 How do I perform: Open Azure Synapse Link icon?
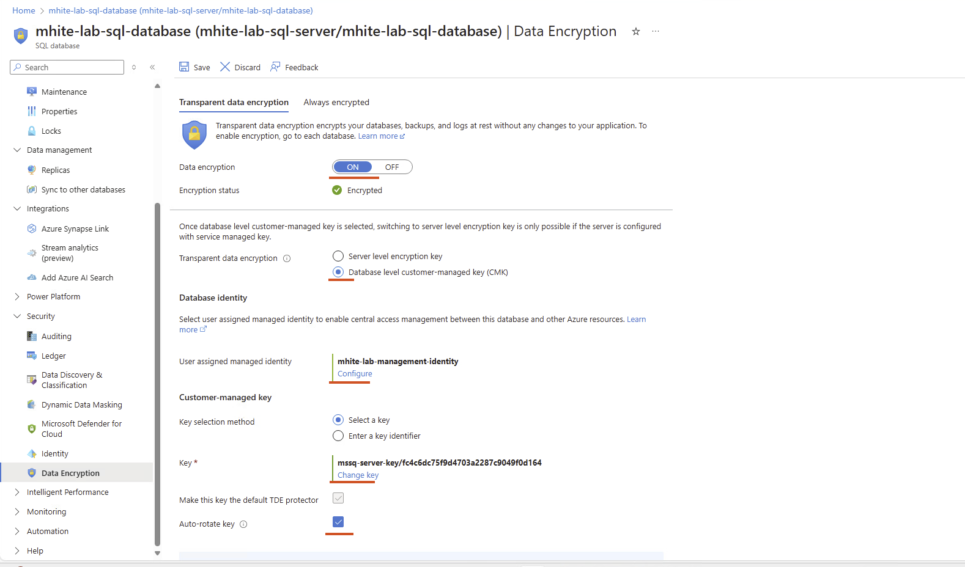tap(32, 229)
